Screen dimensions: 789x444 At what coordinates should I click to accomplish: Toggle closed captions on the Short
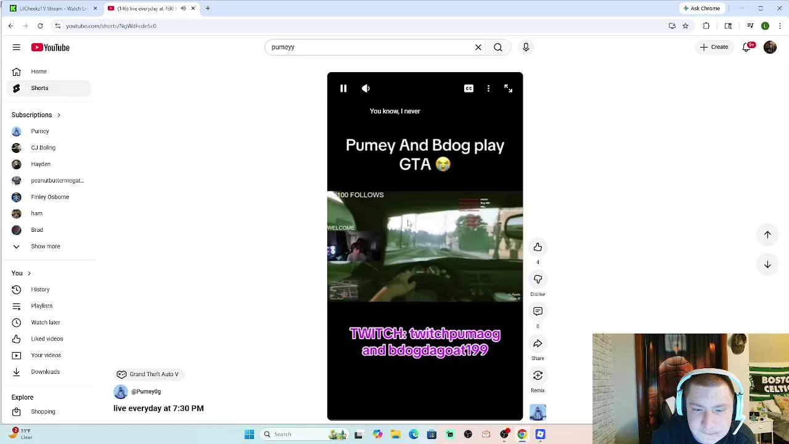click(x=468, y=88)
